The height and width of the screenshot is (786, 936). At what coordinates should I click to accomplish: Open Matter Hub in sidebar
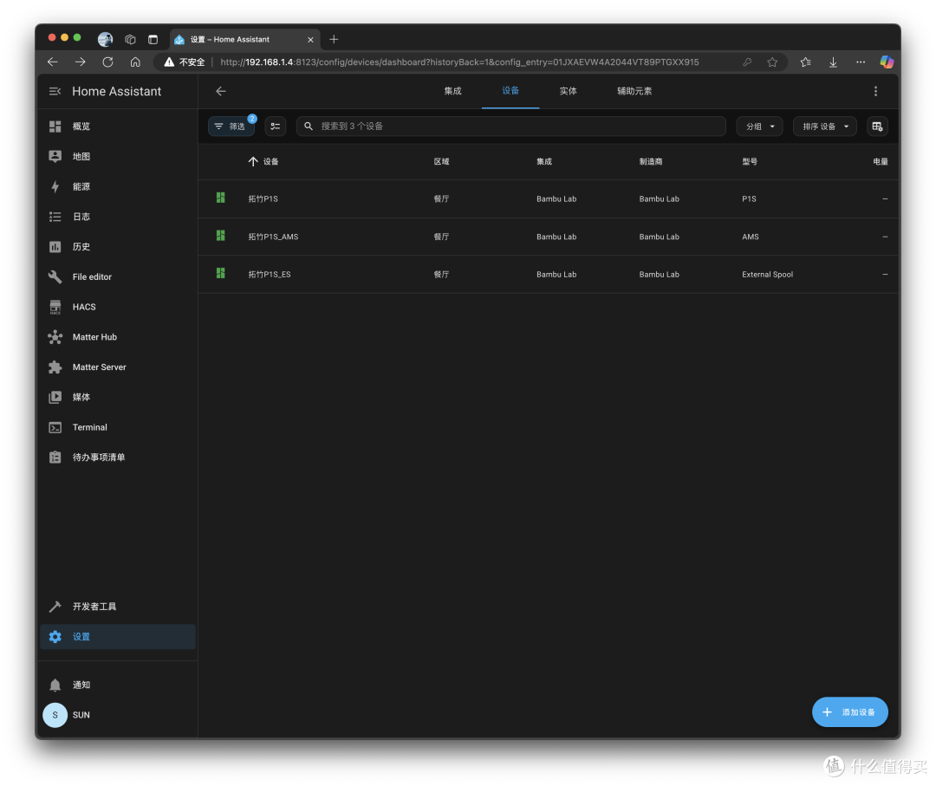[x=118, y=337]
